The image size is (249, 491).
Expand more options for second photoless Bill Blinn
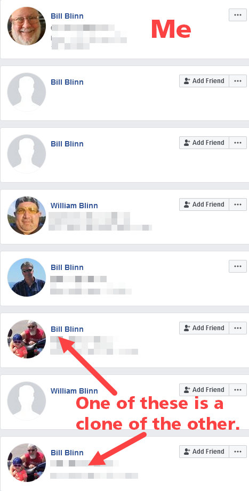[x=238, y=143]
